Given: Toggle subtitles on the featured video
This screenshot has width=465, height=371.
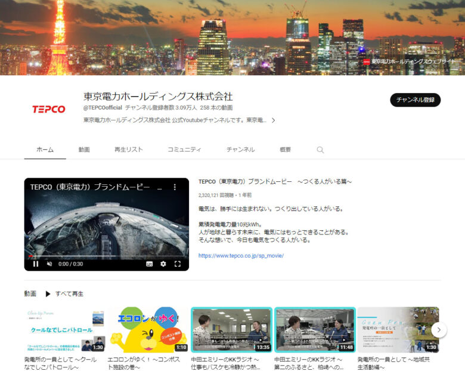Looking at the screenshot, I should coord(150,264).
